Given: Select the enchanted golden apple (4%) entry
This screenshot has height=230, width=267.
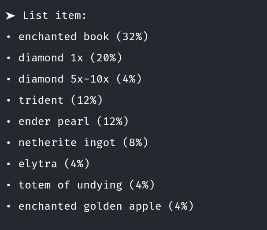Looking at the screenshot, I should tap(106, 206).
